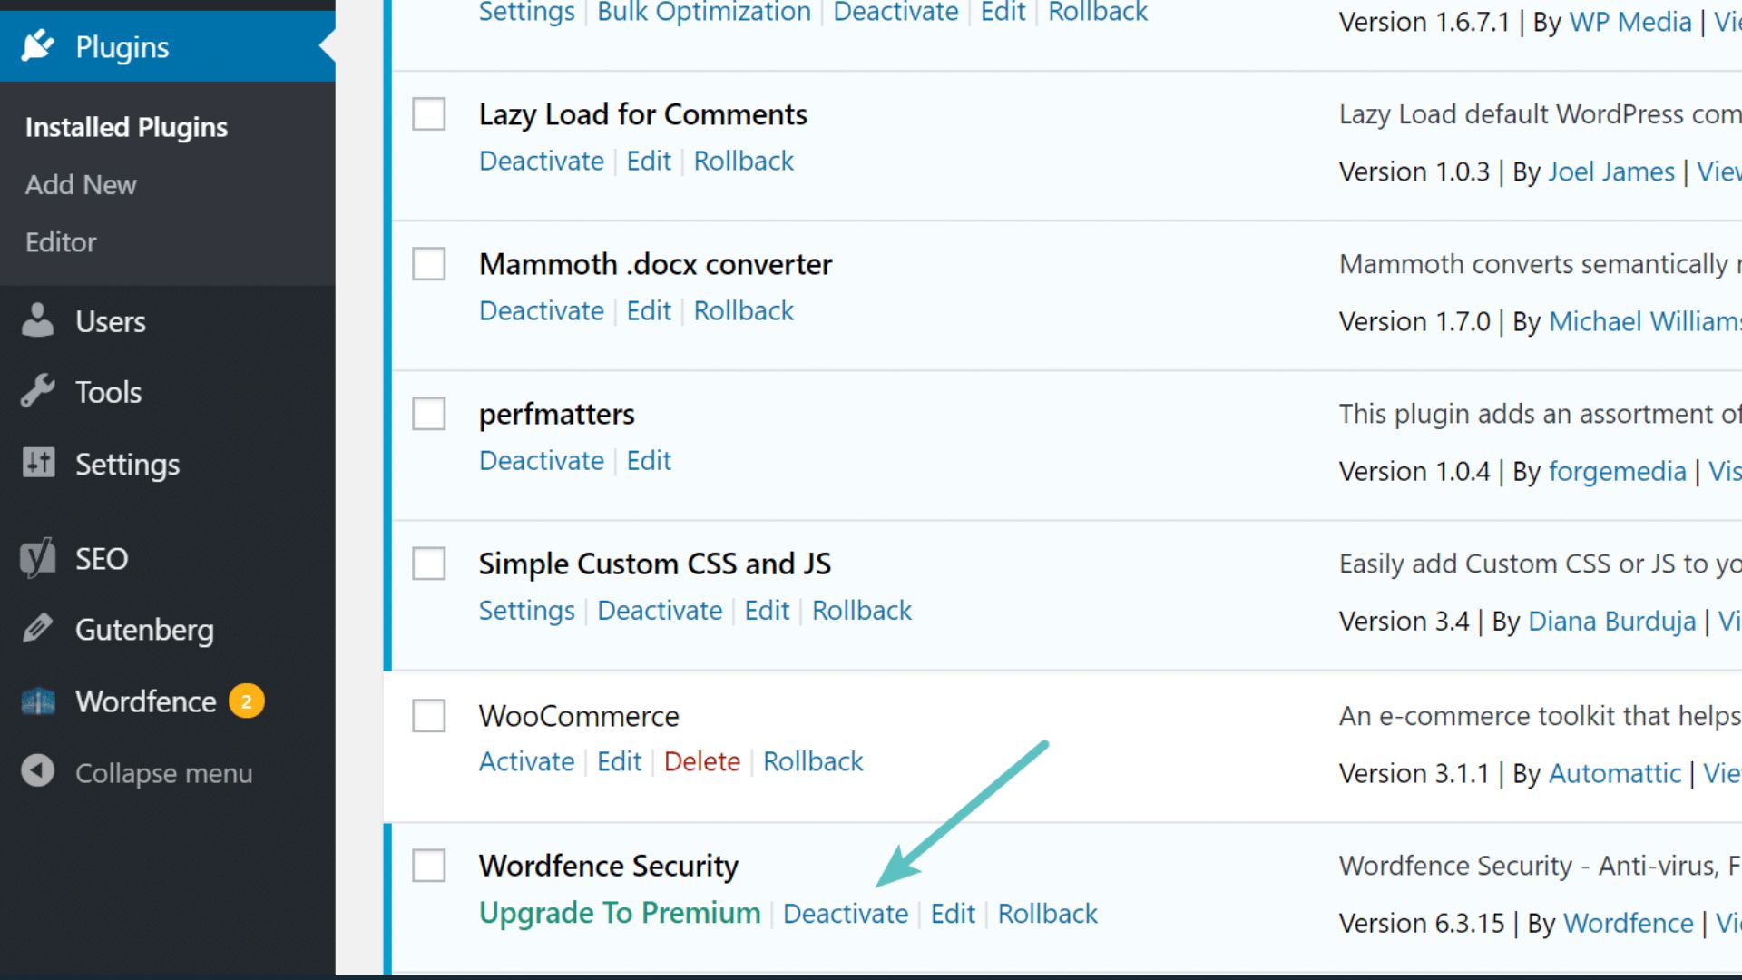This screenshot has height=980, width=1742.
Task: Click Upgrade To Premium for Wordfence
Action: coord(620,912)
